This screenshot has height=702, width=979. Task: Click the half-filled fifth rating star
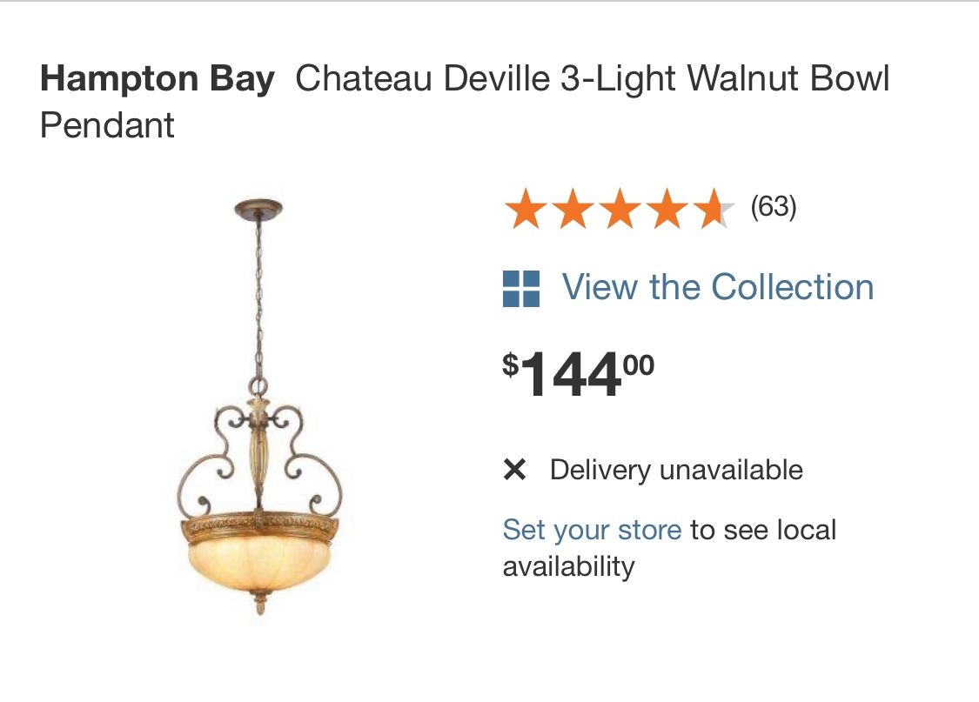714,210
